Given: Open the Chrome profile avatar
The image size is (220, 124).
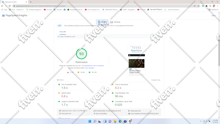Looking at the screenshot, I should 214,6.
